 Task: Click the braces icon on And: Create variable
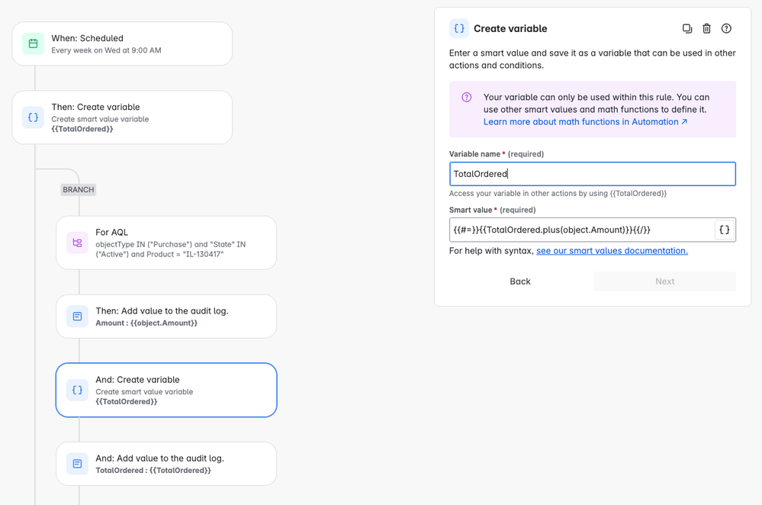77,390
